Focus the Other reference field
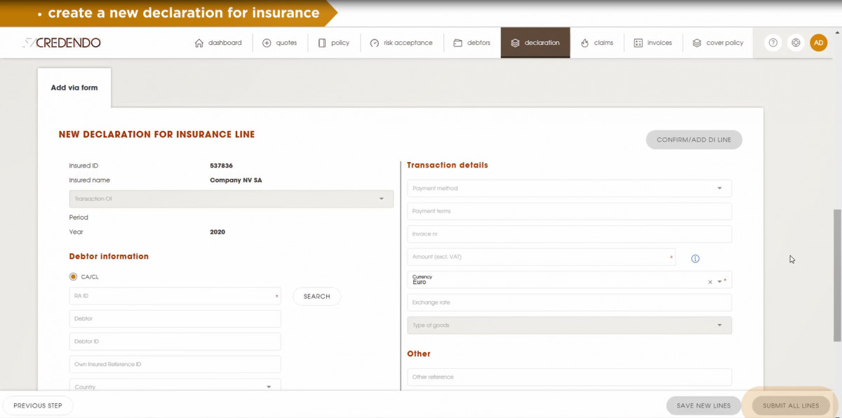This screenshot has width=842, height=418. [x=569, y=377]
